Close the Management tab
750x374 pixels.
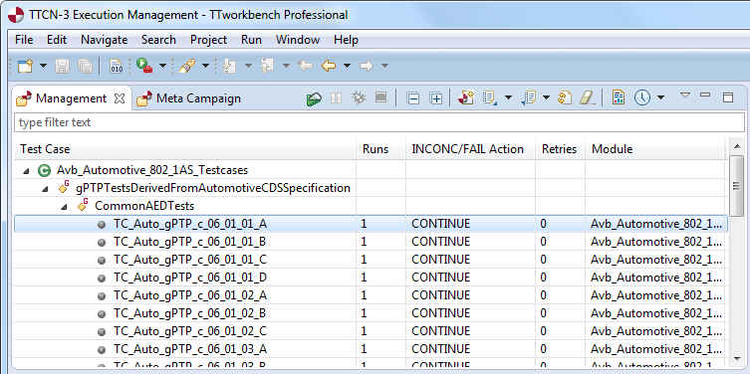click(x=120, y=98)
